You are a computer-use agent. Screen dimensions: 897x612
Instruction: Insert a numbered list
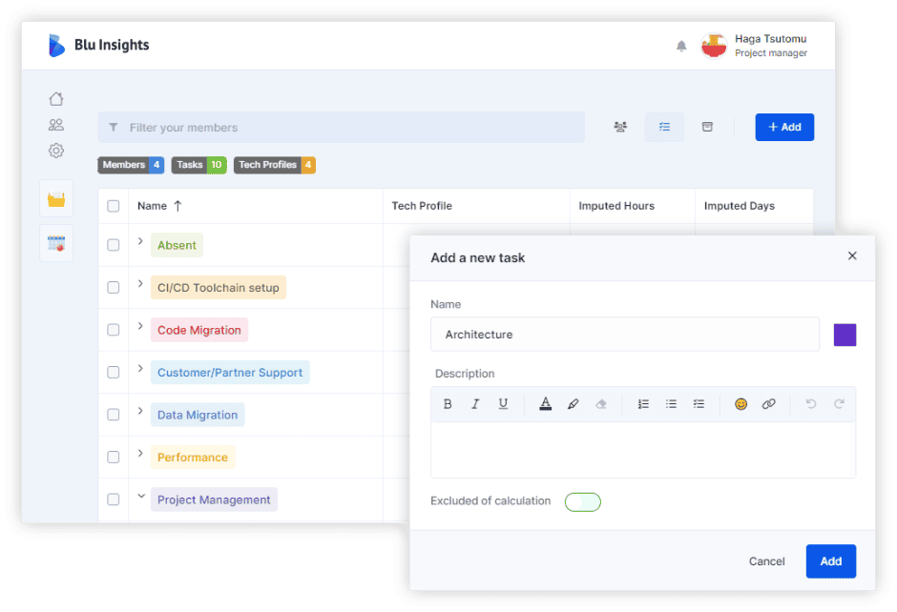643,404
